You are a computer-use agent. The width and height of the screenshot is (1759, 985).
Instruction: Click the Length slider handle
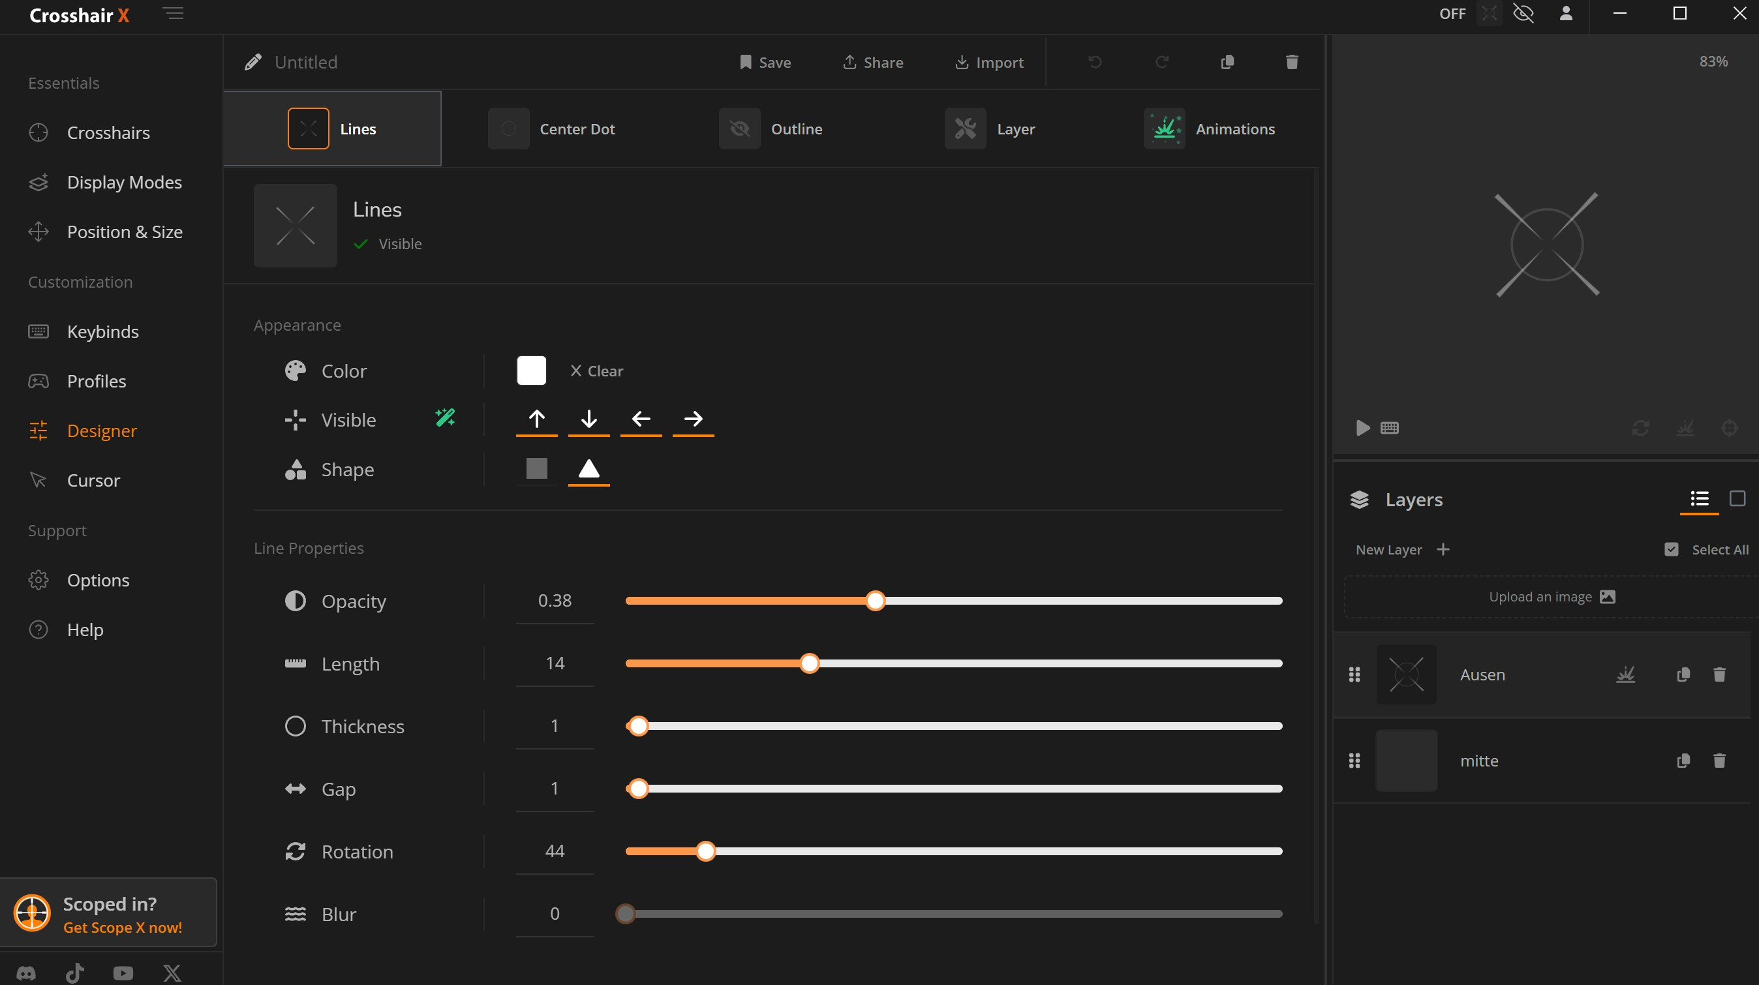[x=809, y=663]
